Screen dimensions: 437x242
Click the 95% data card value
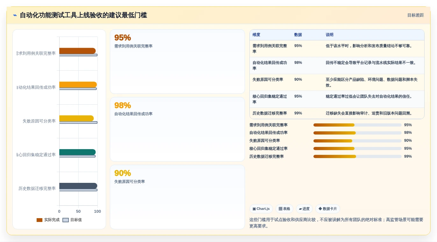pos(123,38)
